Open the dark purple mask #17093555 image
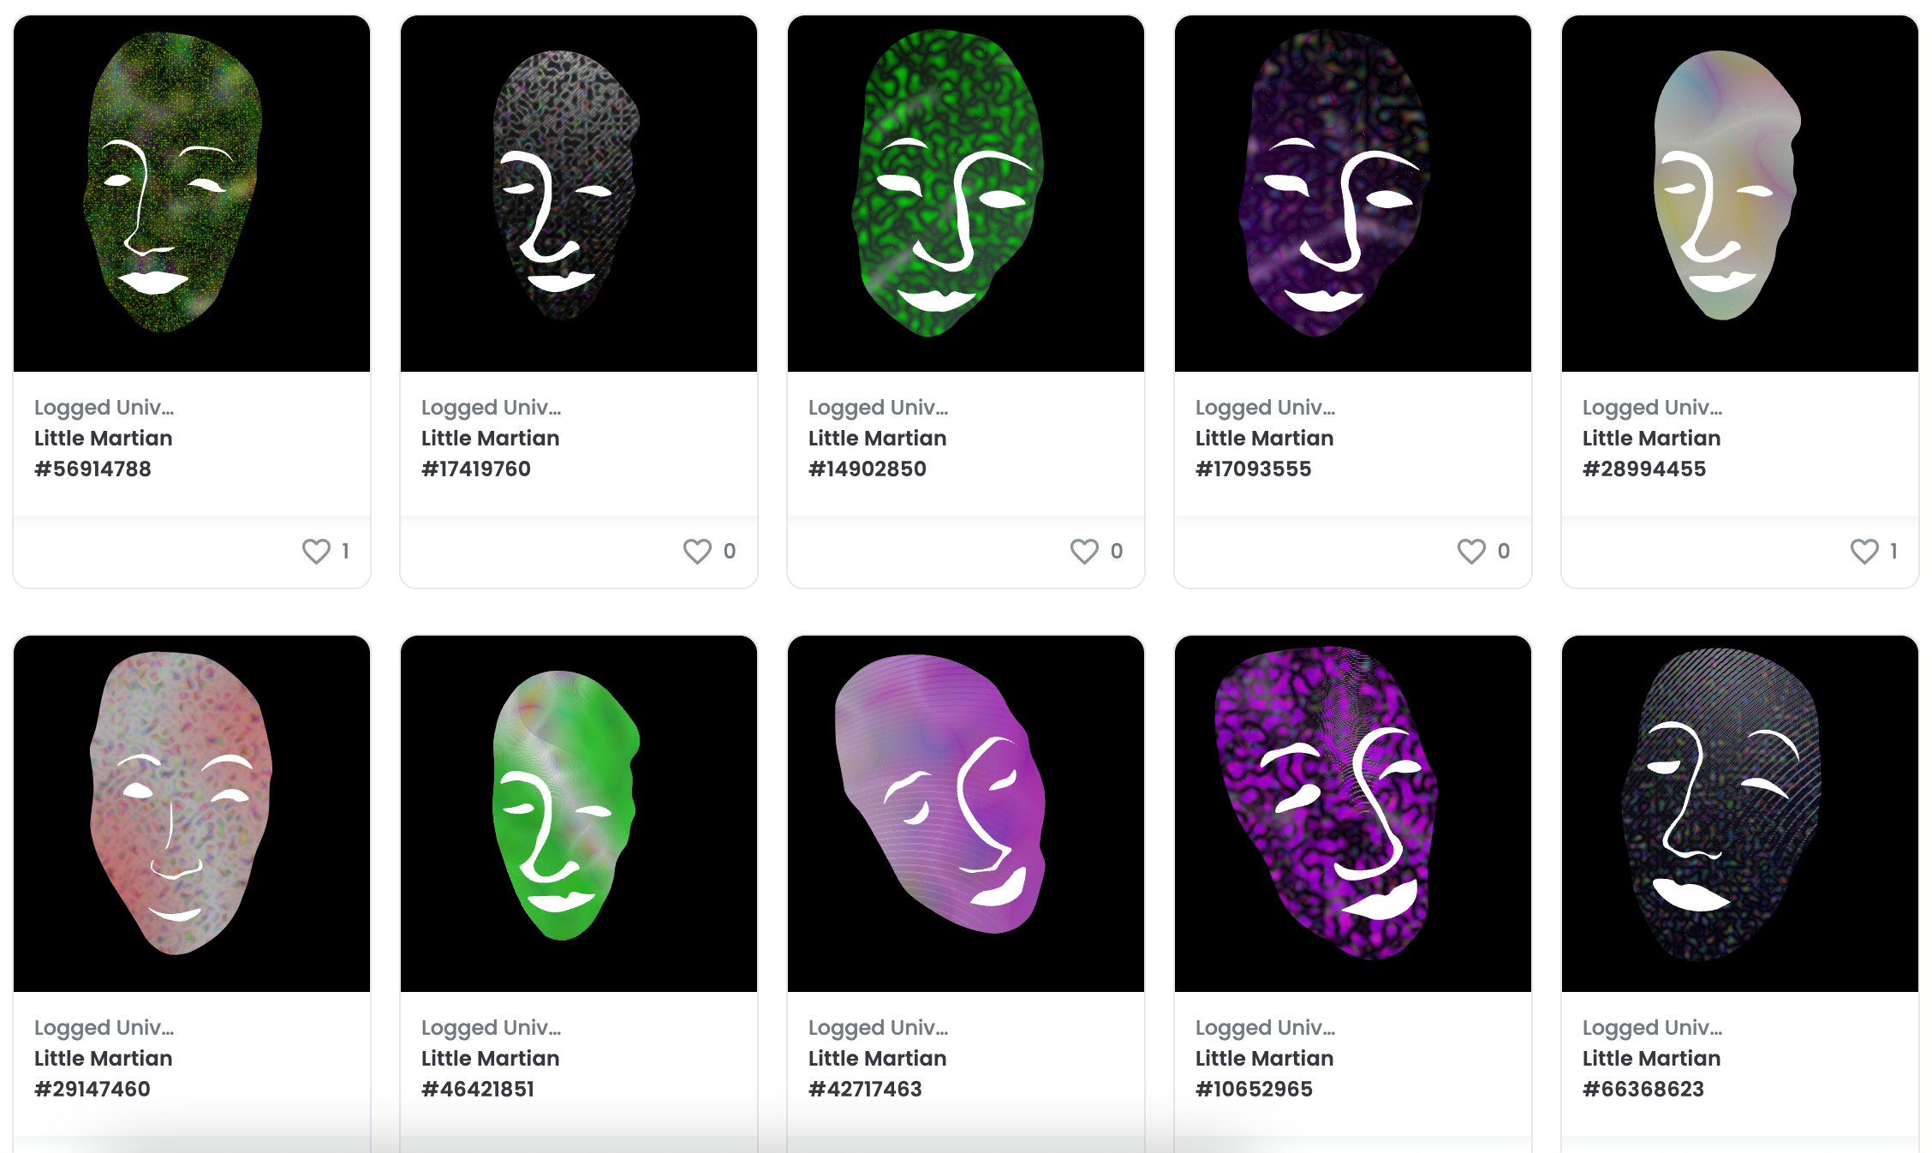1932x1153 pixels. pos(1353,194)
